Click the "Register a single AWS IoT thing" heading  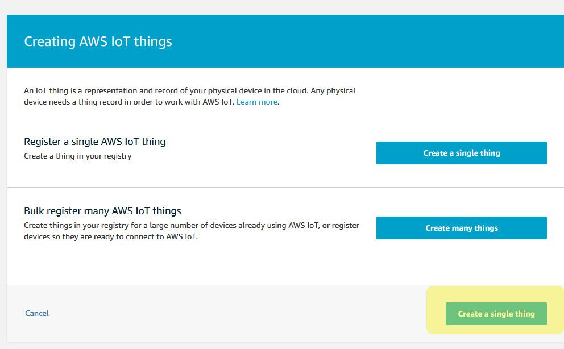[x=95, y=142]
